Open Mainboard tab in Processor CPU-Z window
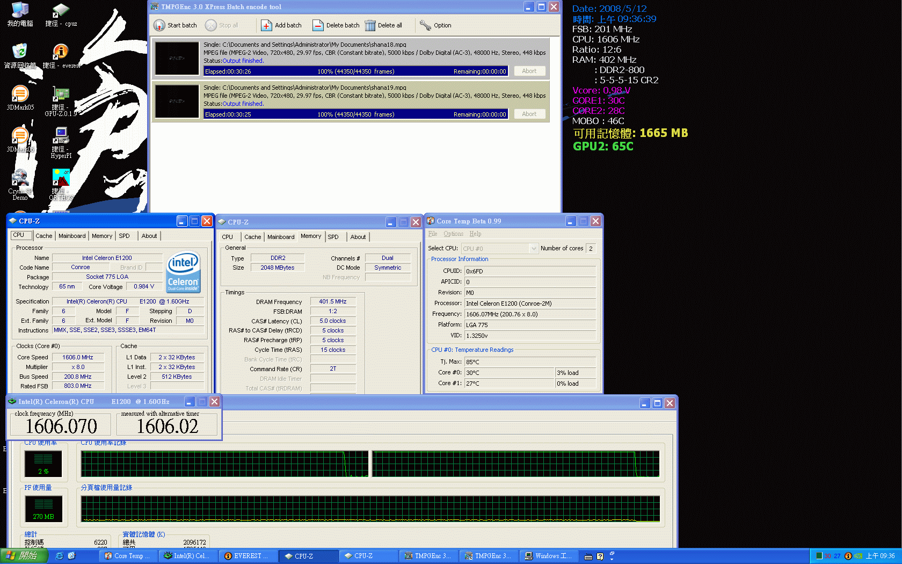The image size is (902, 564). [72, 236]
